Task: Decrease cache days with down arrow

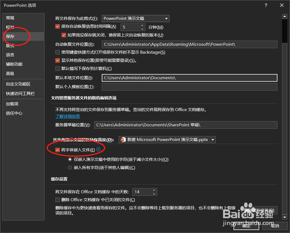Action: [x=154, y=194]
